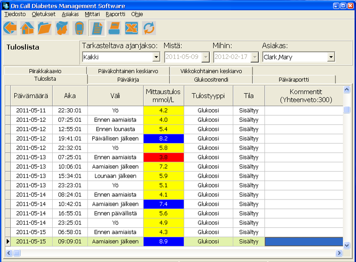Switch to Viikkokohtainen keskiarvo tab
356x262 pixels.
coord(211,71)
